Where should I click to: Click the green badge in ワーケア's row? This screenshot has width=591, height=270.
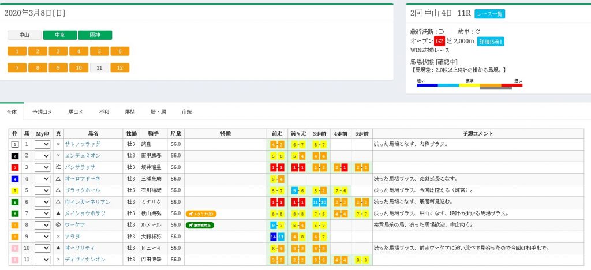tap(199, 225)
